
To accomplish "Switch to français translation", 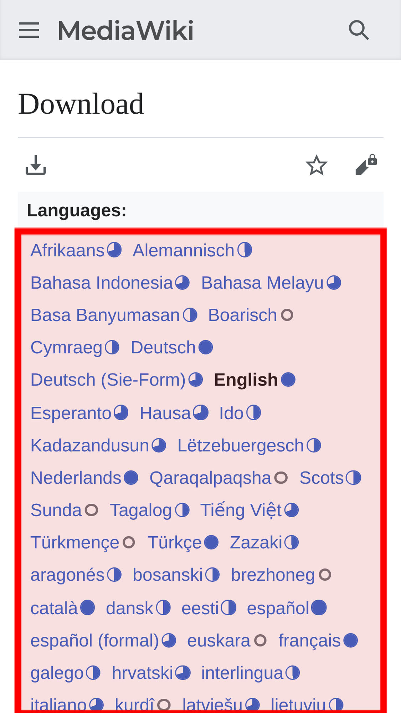I will [x=309, y=641].
